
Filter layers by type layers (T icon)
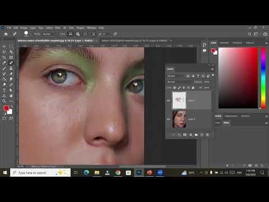(x=198, y=76)
